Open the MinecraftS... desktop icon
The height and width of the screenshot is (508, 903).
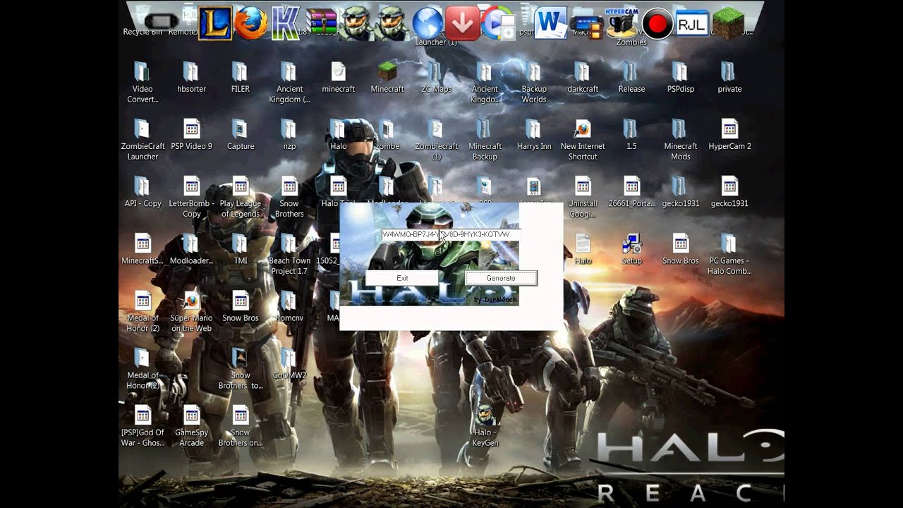tap(143, 249)
